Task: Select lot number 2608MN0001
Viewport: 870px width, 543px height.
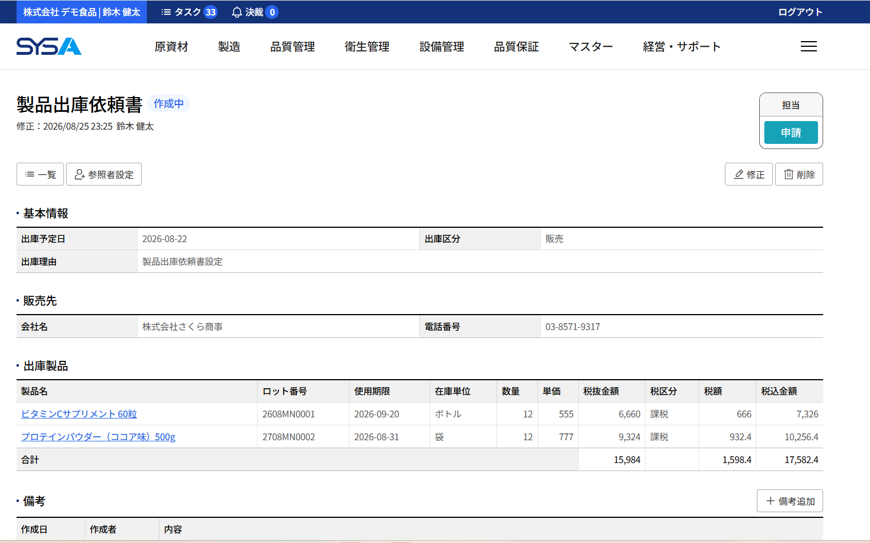Action: click(x=288, y=414)
